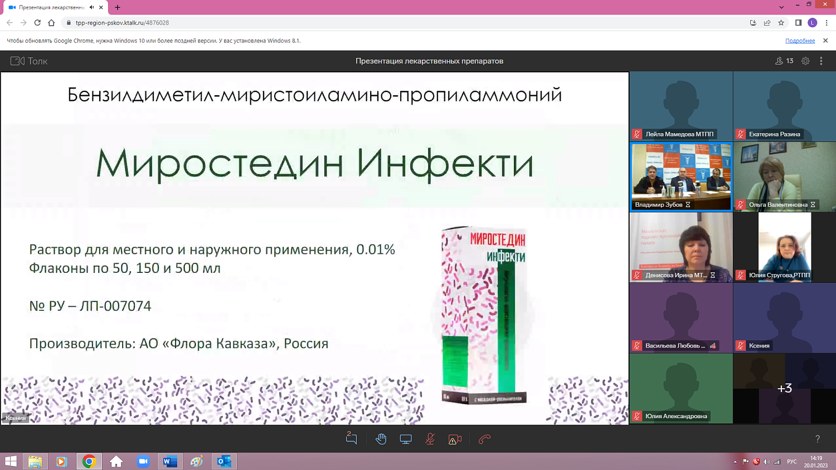The width and height of the screenshot is (836, 470).
Task: Go back in browser history
Action: pyautogui.click(x=9, y=23)
